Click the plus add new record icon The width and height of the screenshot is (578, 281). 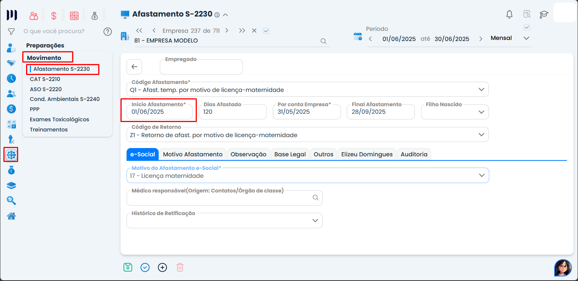[162, 267]
